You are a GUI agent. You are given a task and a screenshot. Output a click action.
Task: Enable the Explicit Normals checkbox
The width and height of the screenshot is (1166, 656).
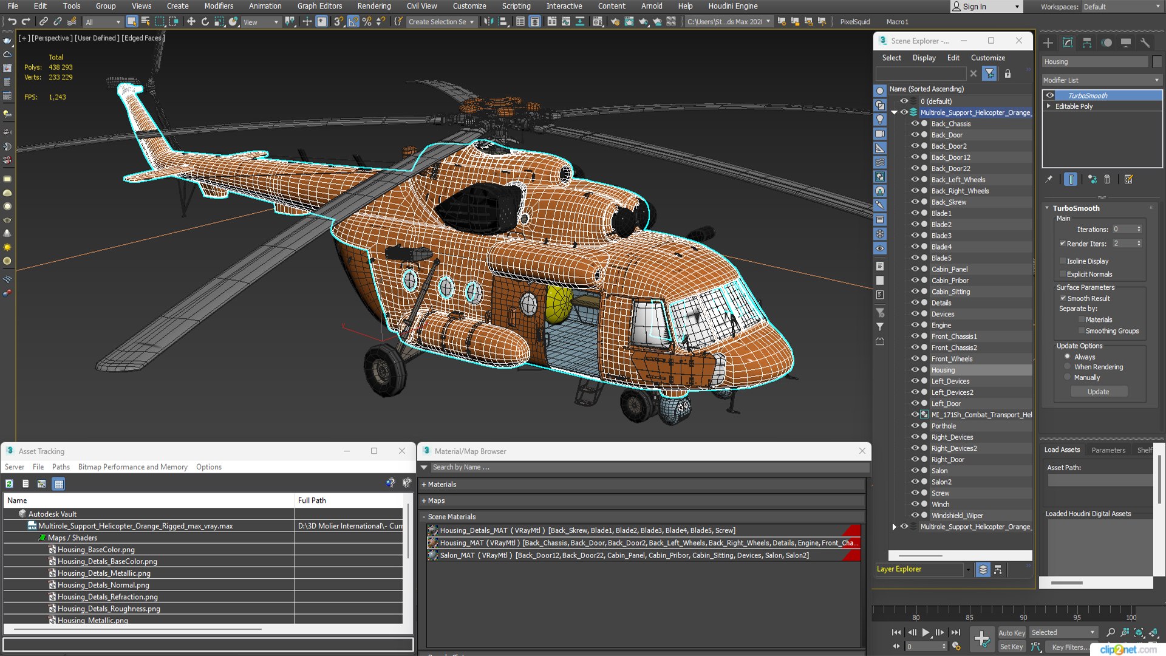(x=1063, y=275)
